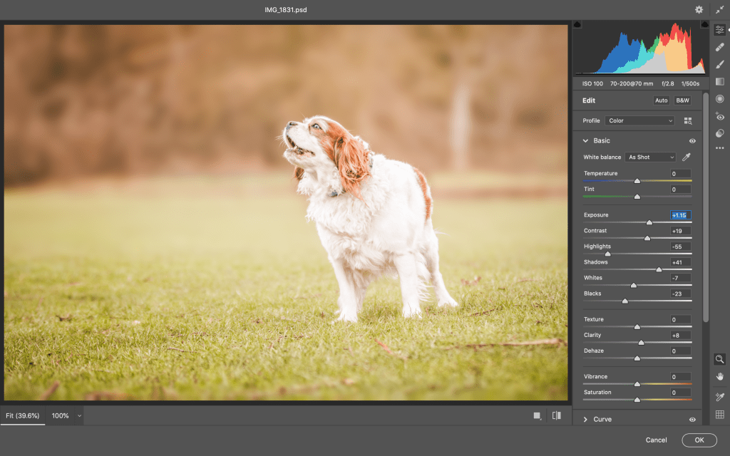730x456 pixels.
Task: Click the Contrast value field
Action: [x=680, y=231]
